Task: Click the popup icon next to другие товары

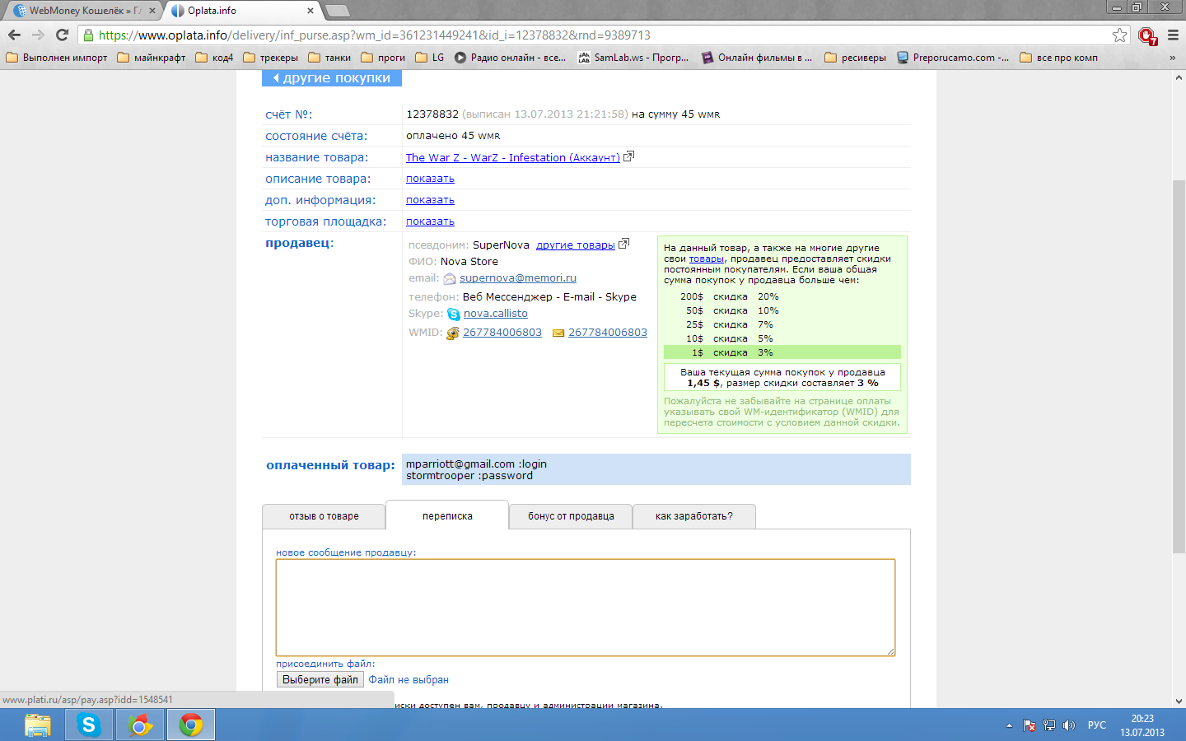Action: point(623,244)
